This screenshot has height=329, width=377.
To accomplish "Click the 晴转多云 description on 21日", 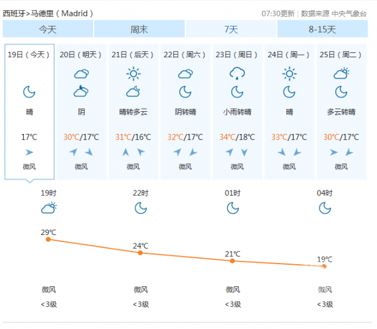I will pos(133,112).
